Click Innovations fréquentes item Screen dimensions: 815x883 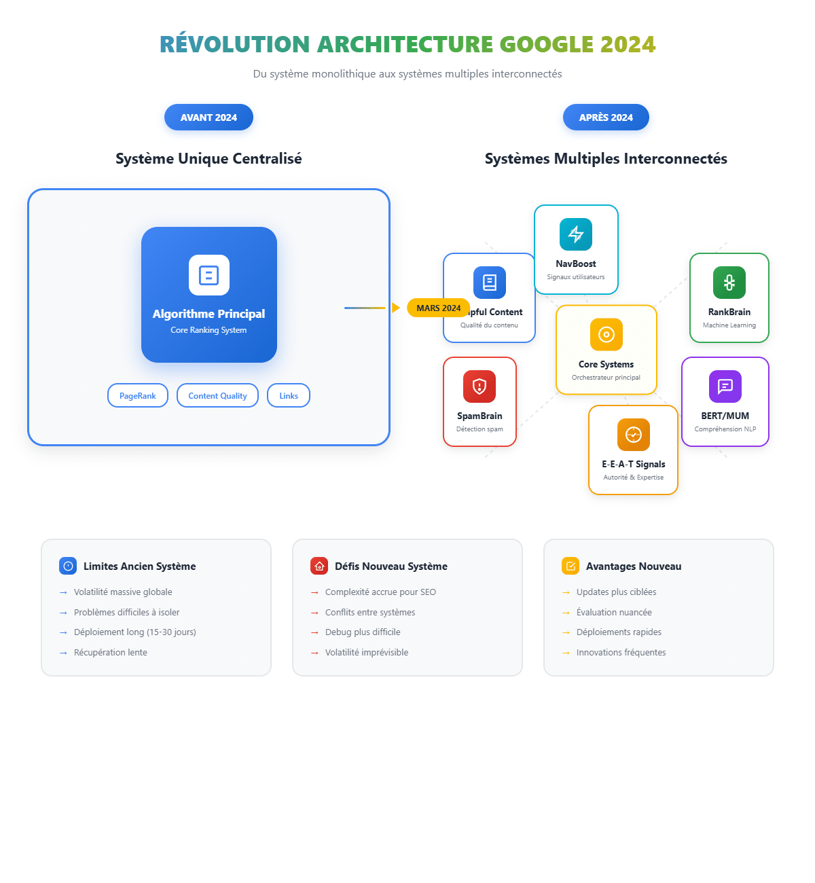[621, 653]
